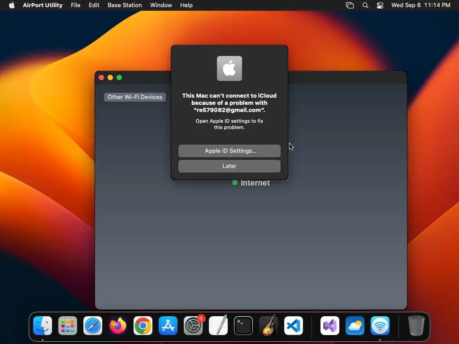
Task: Open the Base Station menu
Action: click(x=125, y=5)
